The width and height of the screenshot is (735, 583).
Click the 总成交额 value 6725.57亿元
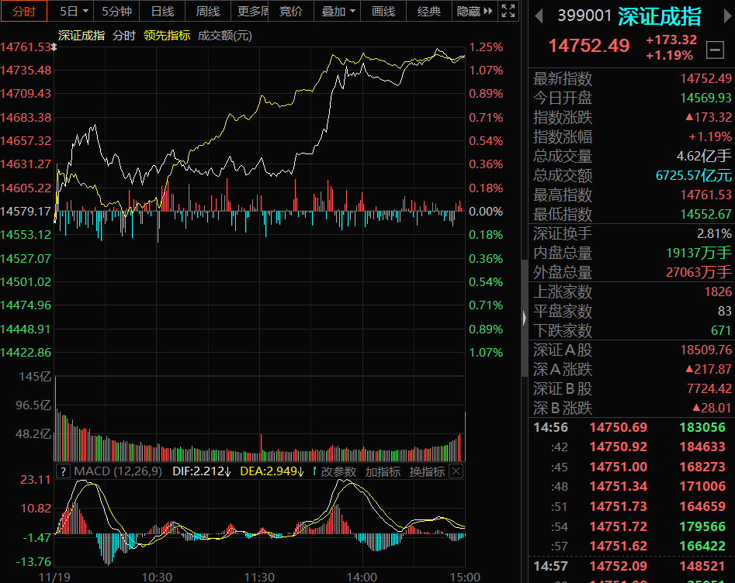[693, 176]
